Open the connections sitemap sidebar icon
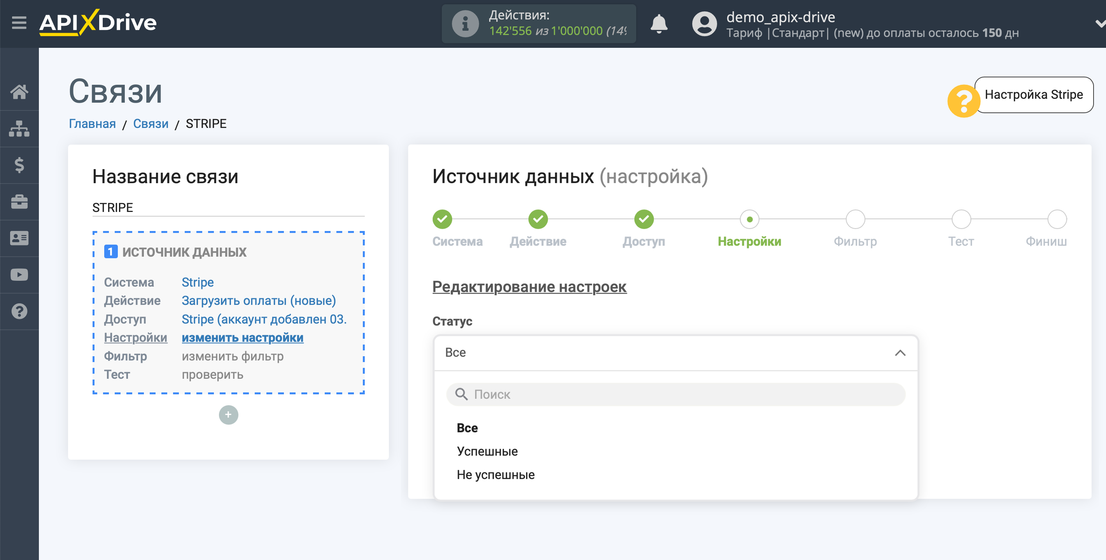The width and height of the screenshot is (1106, 560). point(19,128)
